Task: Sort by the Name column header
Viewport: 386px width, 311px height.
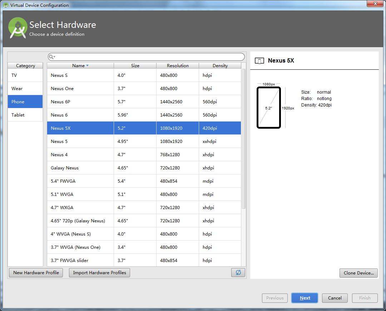Action: (80, 65)
